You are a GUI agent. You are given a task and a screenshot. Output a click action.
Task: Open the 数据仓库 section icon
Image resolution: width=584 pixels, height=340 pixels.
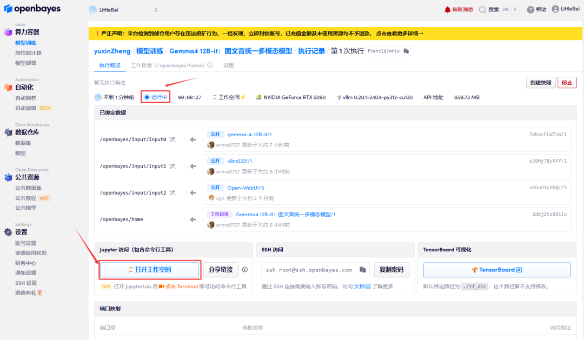(x=8, y=132)
